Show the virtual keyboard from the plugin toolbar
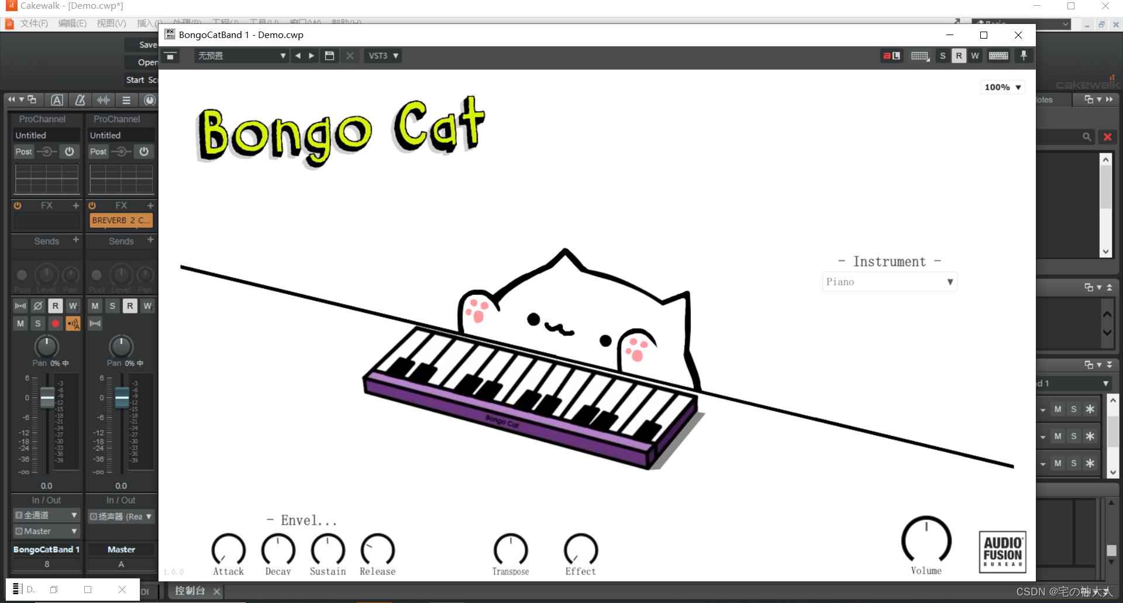The width and height of the screenshot is (1123, 603). pyautogui.click(x=998, y=56)
